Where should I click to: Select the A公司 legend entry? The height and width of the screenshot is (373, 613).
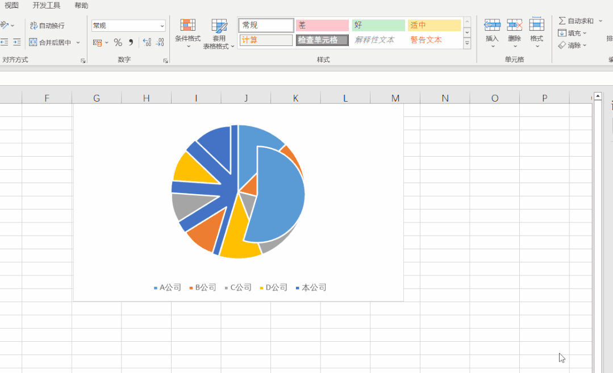click(168, 287)
